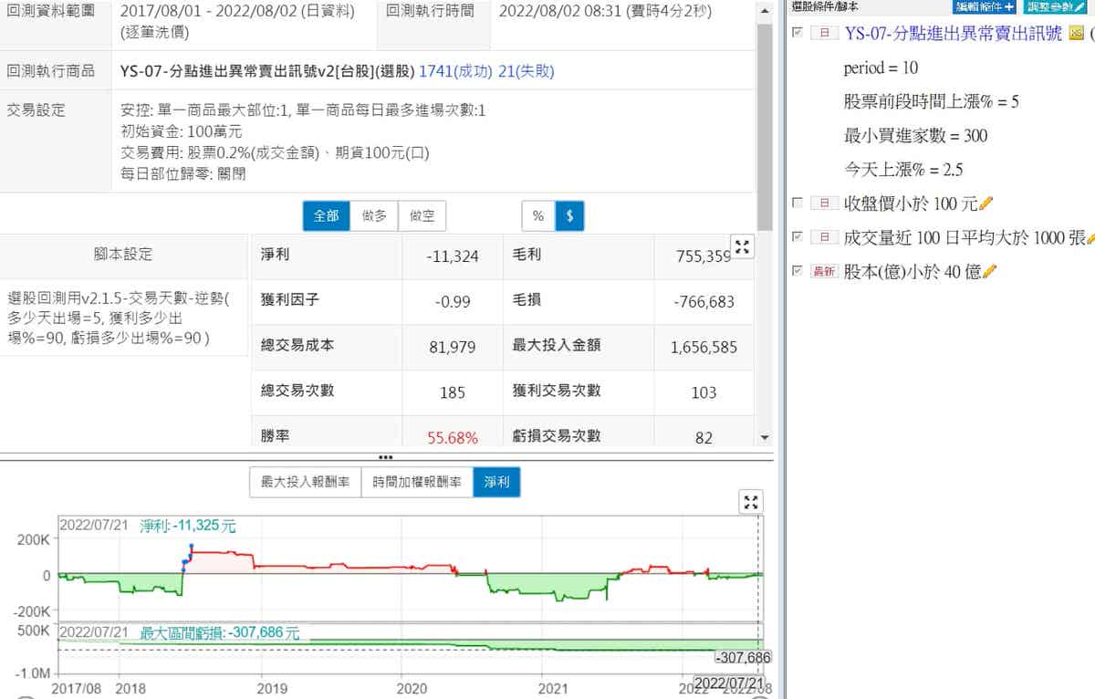The height and width of the screenshot is (699, 1095).
Task: Uncheck the YS-07 分點進出異常賣出訊號 checkbox
Action: pos(798,34)
